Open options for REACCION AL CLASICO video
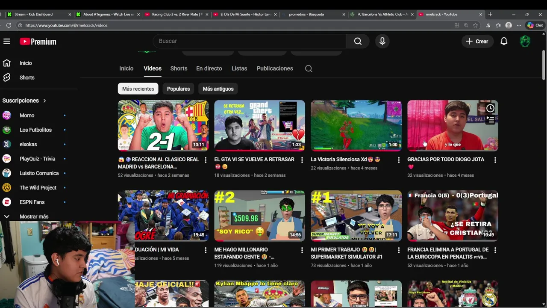The image size is (547, 308). coord(206,160)
